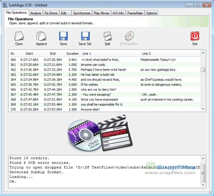Click the Start column header
This screenshot has height=196, width=214.
pyautogui.click(x=29, y=53)
